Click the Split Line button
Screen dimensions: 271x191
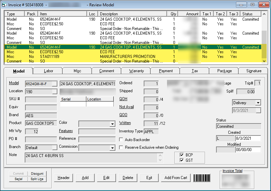click(x=37, y=179)
